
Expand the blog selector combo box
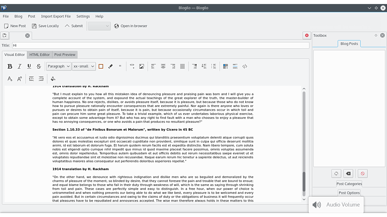[x=99, y=26]
